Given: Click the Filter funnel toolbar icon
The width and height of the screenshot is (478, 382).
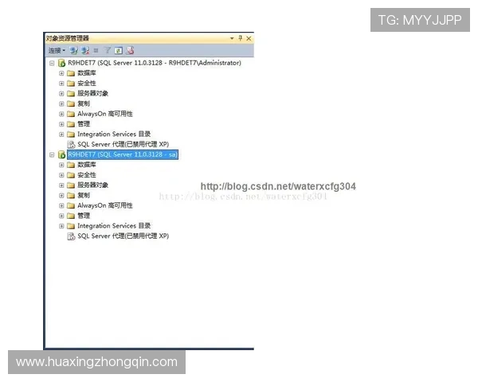Looking at the screenshot, I should 108,50.
